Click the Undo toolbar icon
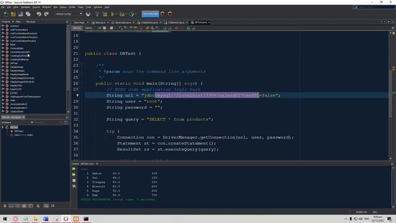 39,14
